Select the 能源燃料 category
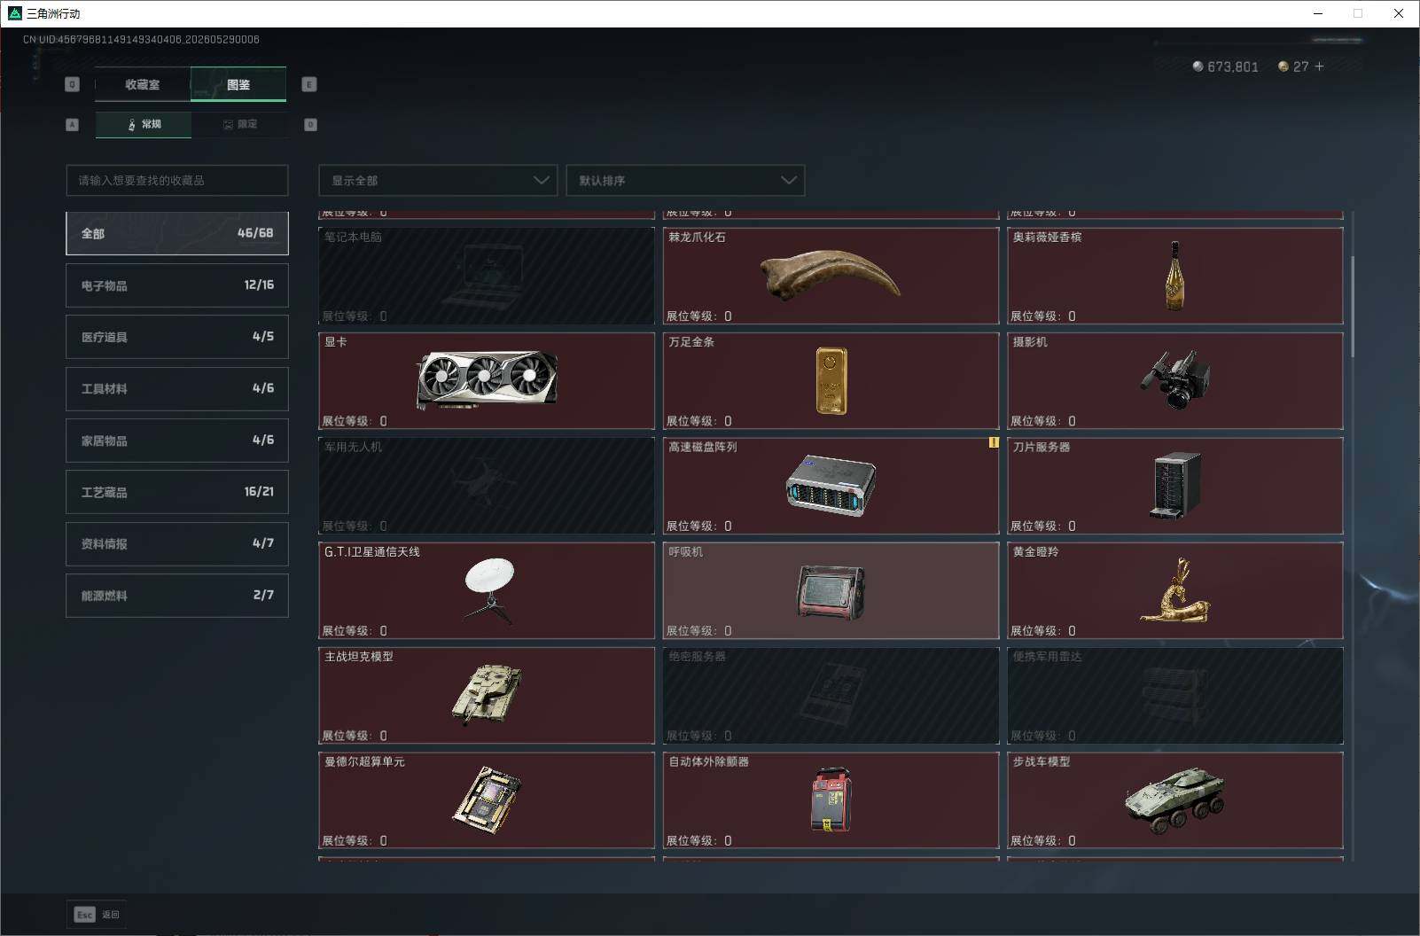Screen dimensions: 1420x936 pos(177,596)
